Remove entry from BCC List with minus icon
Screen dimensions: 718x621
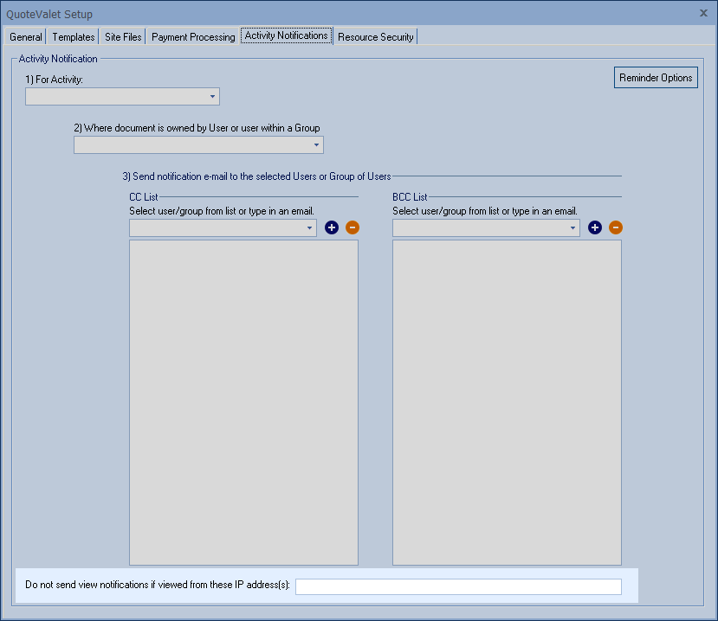point(616,227)
